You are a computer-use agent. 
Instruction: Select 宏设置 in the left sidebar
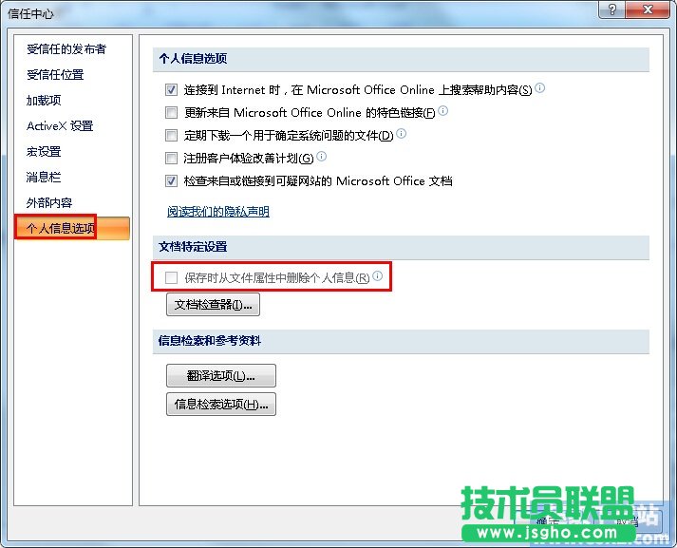[44, 152]
